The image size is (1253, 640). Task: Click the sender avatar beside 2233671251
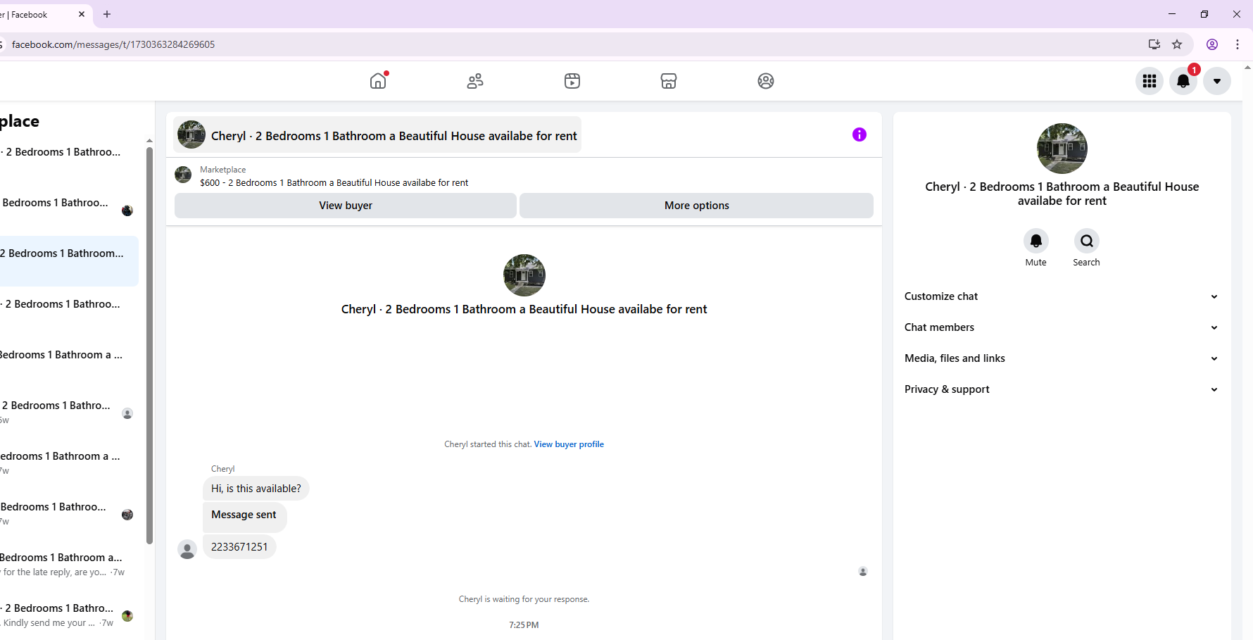187,549
